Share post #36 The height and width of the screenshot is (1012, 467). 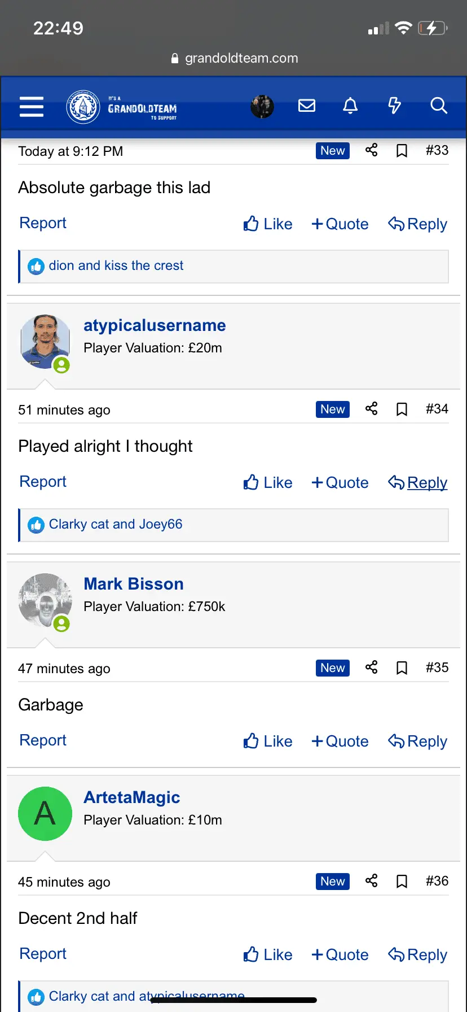371,881
